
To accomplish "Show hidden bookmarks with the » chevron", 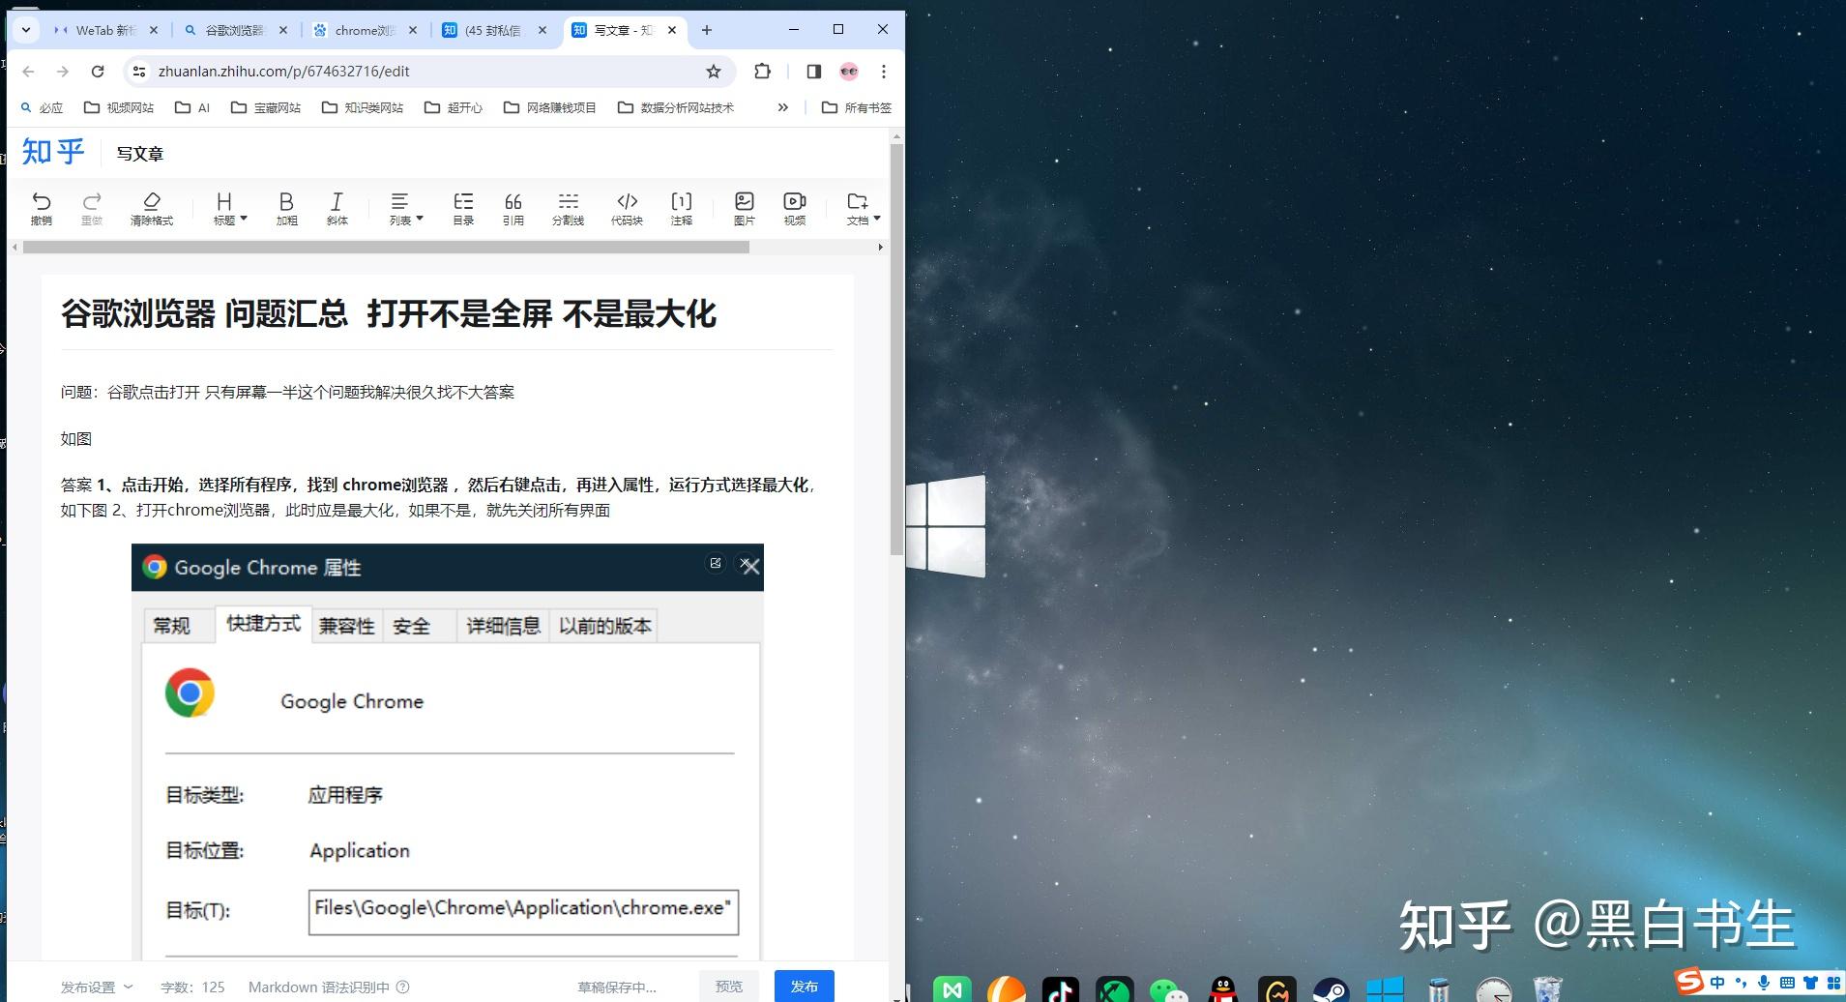I will pyautogui.click(x=783, y=107).
